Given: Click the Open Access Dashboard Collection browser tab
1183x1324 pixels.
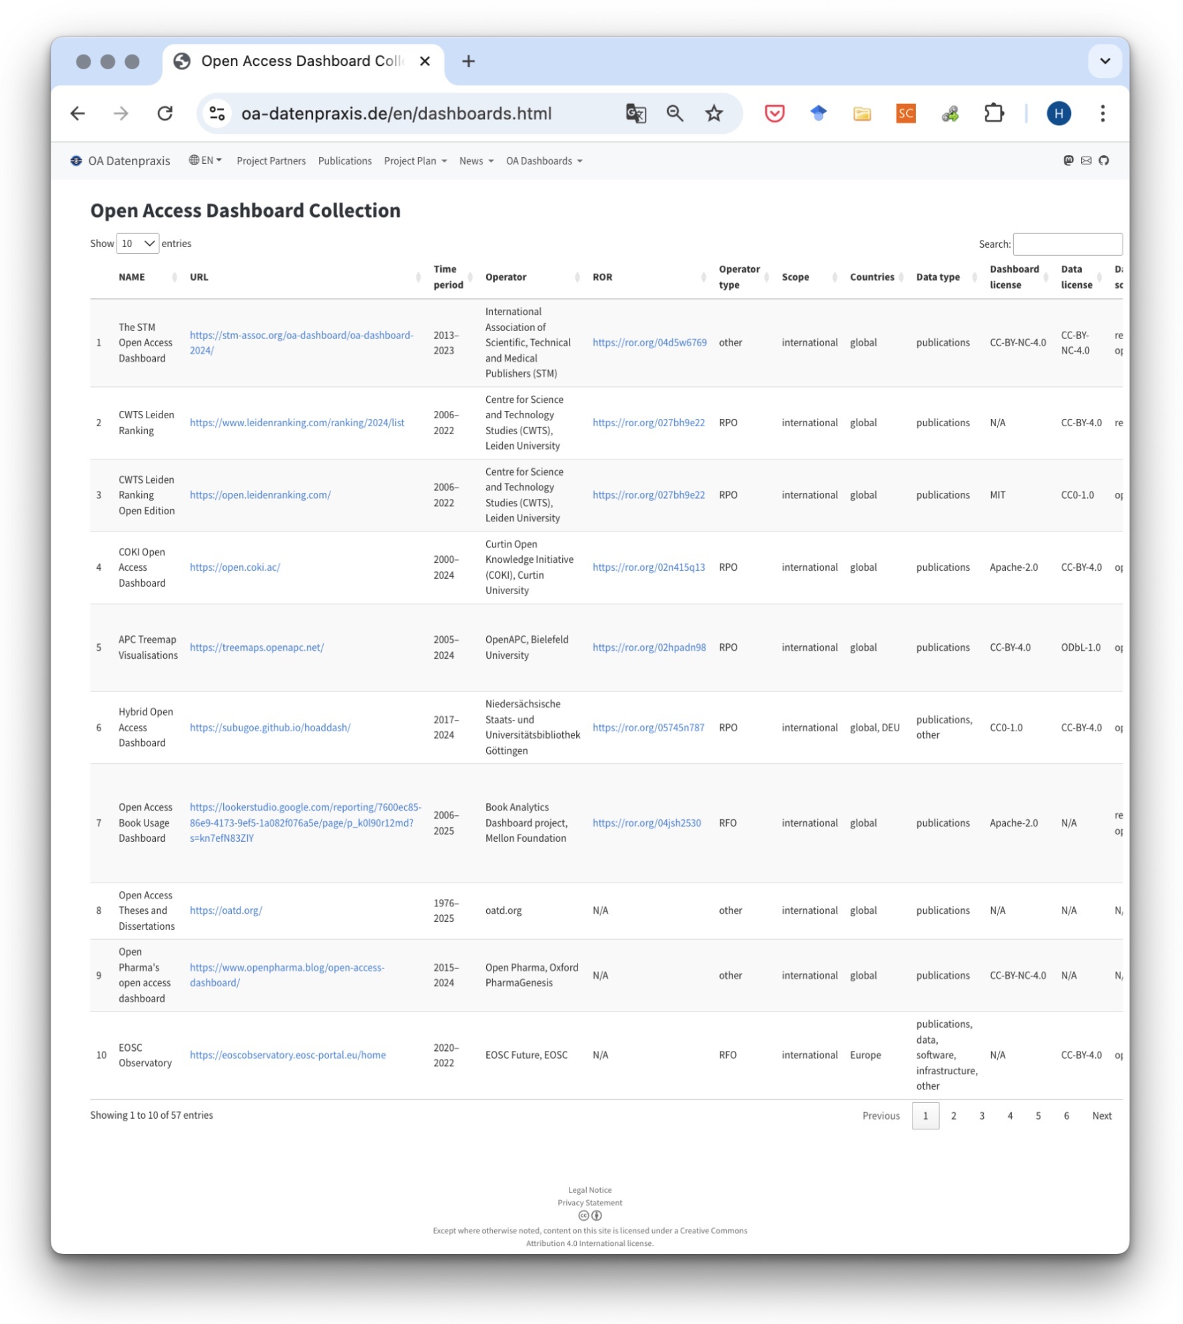Looking at the screenshot, I should pyautogui.click(x=303, y=61).
